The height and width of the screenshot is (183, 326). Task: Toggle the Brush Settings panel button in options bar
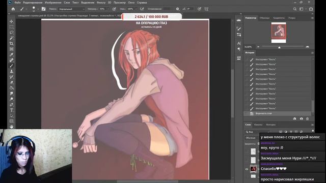tap(43, 9)
